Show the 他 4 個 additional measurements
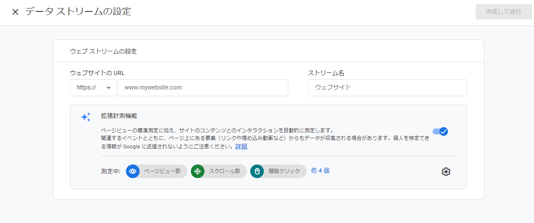The height and width of the screenshot is (223, 534). click(x=320, y=170)
